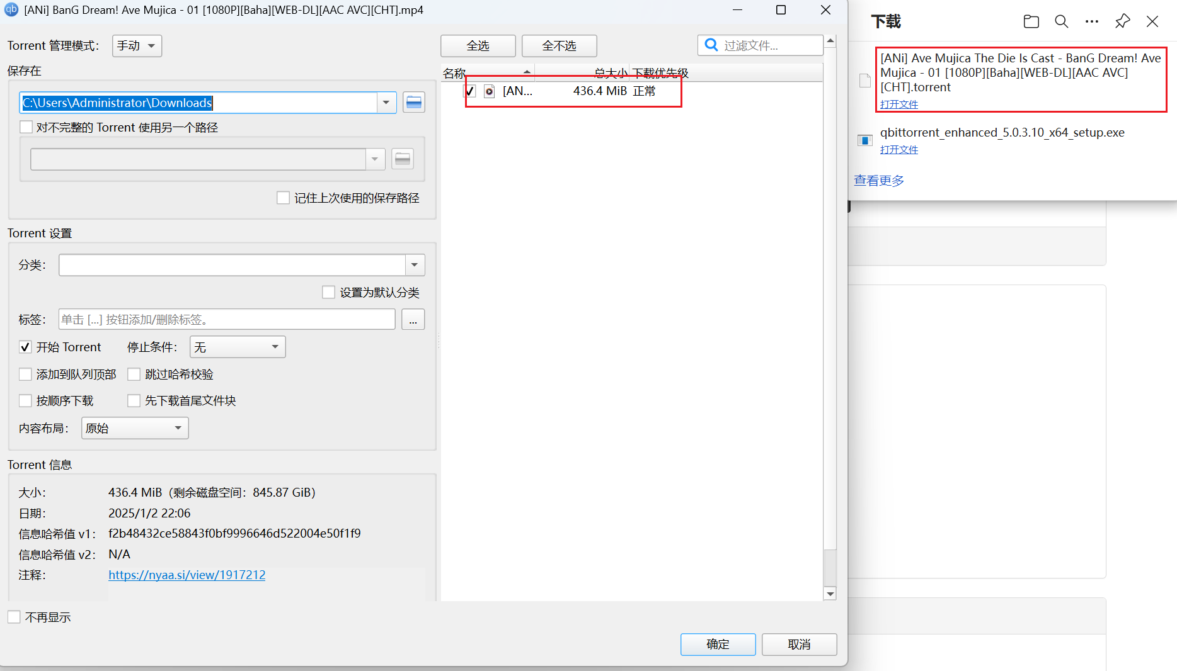This screenshot has height=671, width=1177.
Task: Open the stop condition dropdown
Action: (238, 347)
